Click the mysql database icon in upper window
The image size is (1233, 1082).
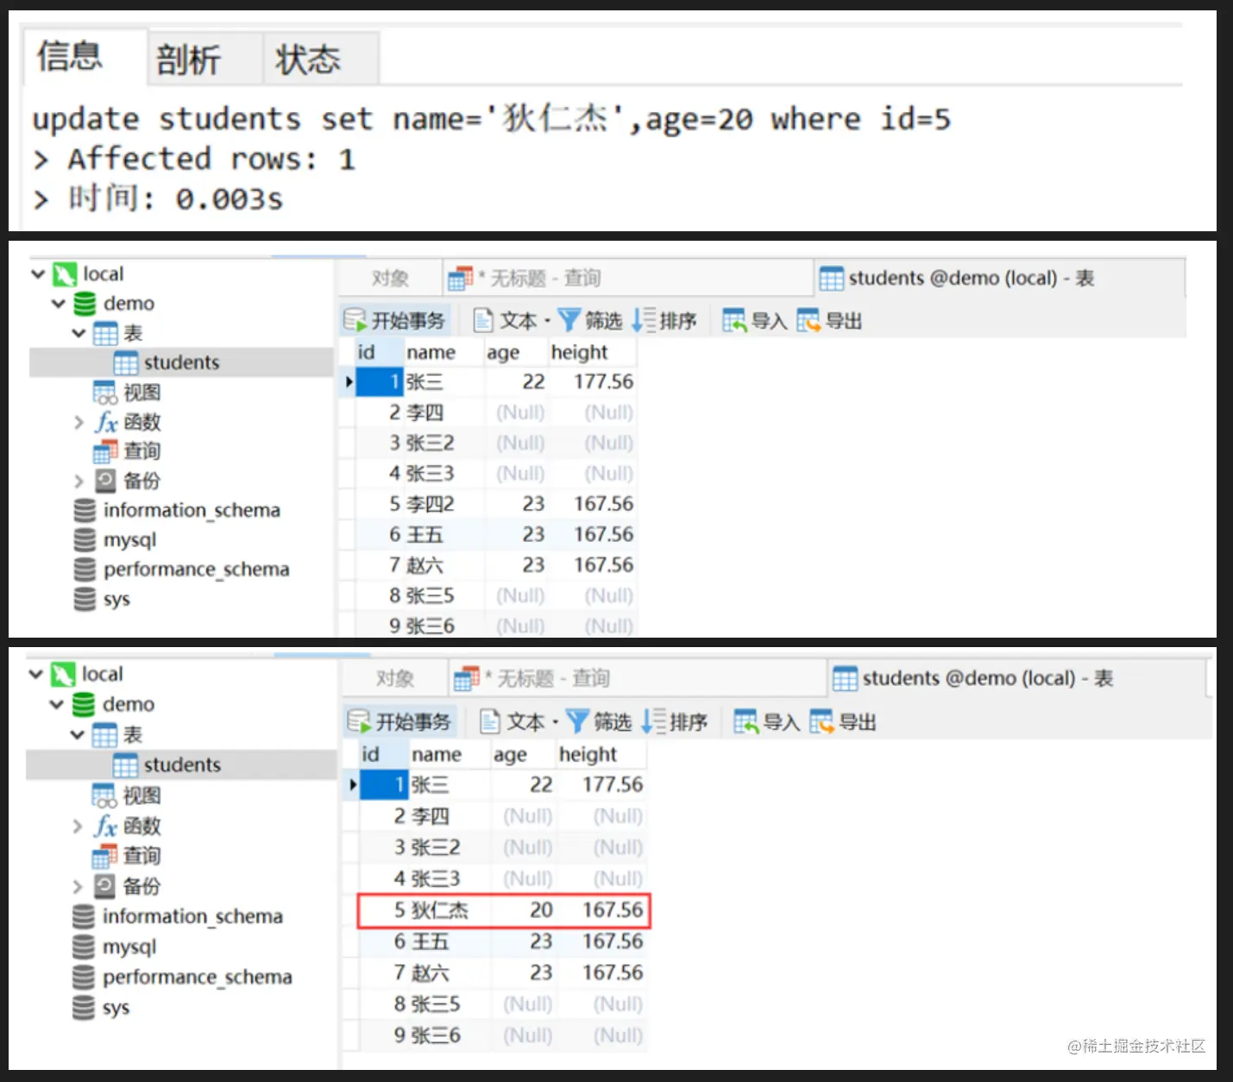click(85, 539)
